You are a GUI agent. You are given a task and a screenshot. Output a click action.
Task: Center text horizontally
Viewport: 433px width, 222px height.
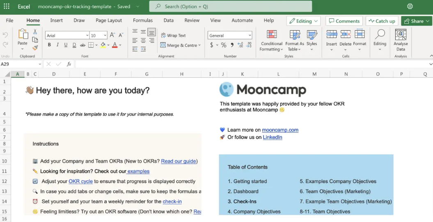pyautogui.click(x=143, y=41)
